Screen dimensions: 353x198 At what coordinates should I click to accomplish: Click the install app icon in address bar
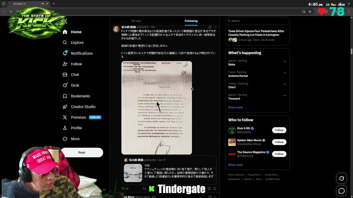304,12
